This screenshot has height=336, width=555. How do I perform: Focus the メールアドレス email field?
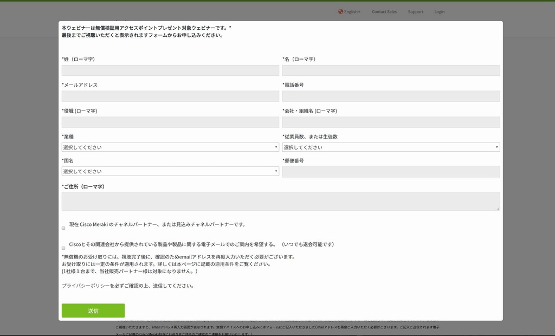click(170, 96)
